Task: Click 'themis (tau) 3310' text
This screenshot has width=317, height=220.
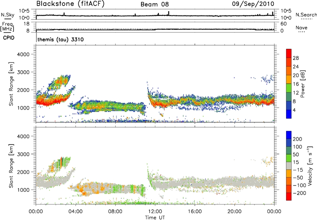Action: (x=61, y=39)
